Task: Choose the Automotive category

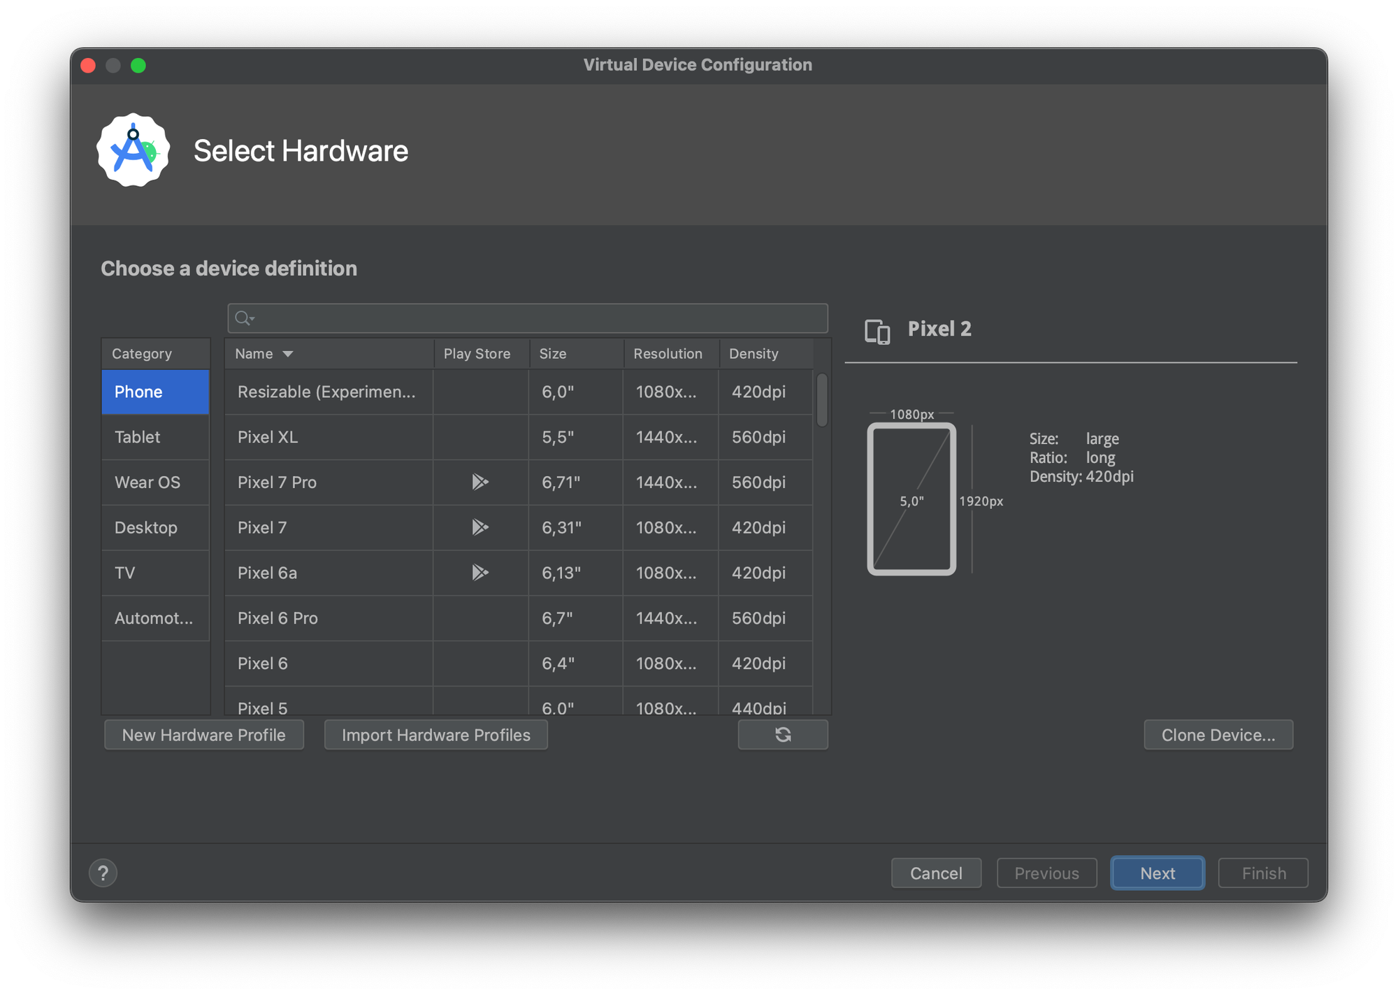Action: [155, 618]
